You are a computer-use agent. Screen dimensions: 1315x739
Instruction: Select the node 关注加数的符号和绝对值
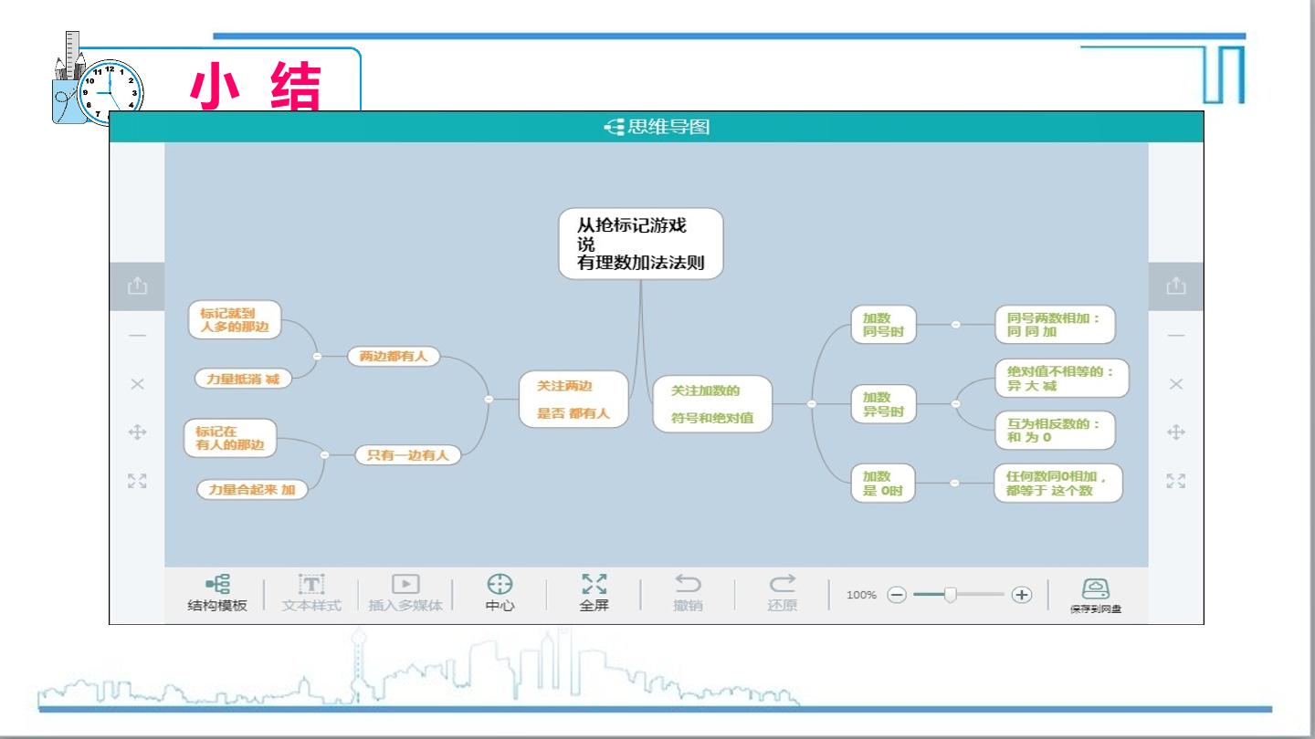(712, 403)
